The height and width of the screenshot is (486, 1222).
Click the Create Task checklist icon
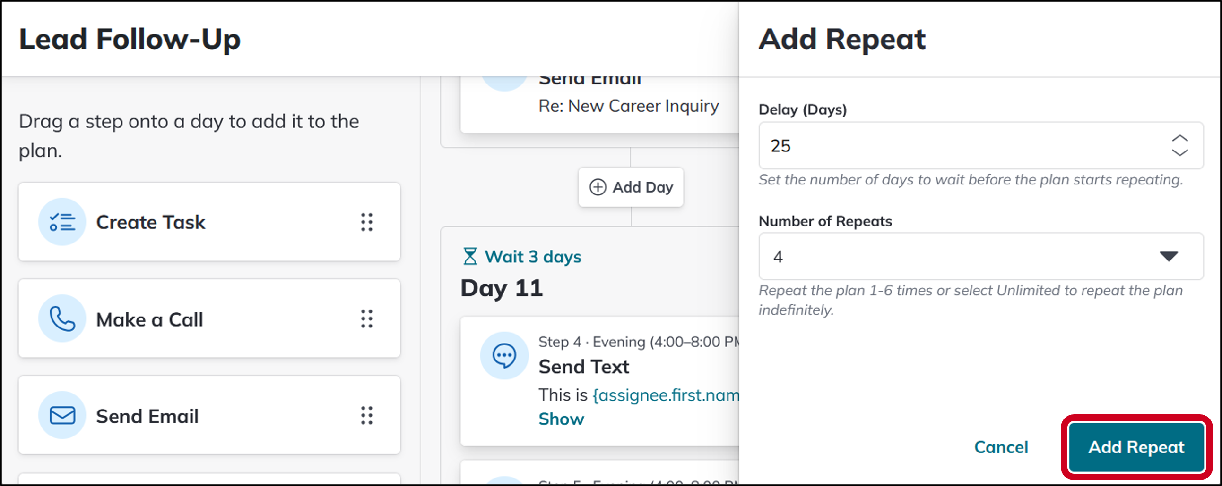62,222
